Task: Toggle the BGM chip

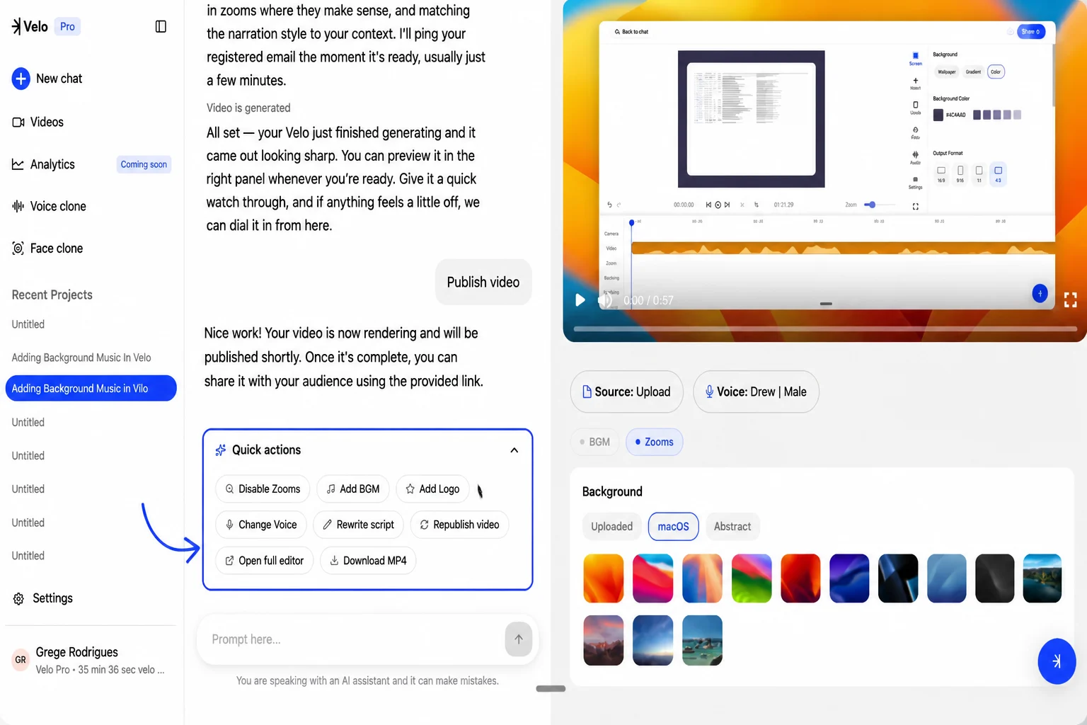Action: click(594, 442)
